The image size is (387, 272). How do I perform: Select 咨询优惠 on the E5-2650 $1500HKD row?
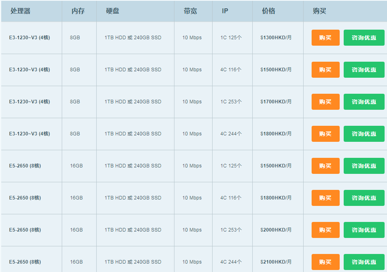[364, 166]
